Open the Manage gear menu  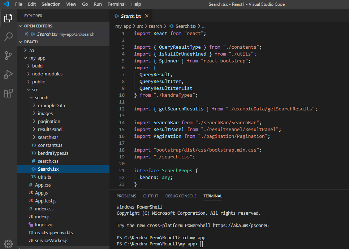8,244
